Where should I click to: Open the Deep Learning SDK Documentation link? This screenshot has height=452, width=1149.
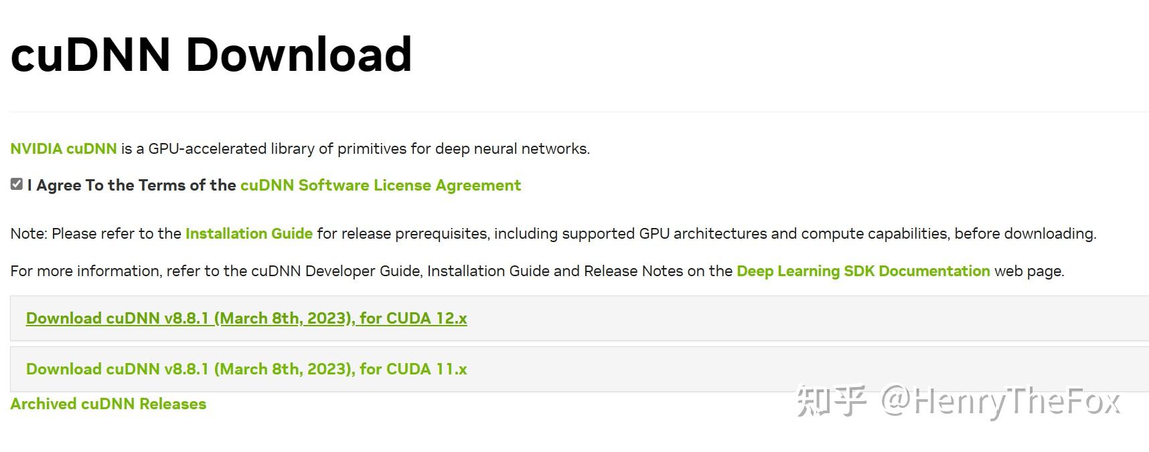[x=863, y=271]
